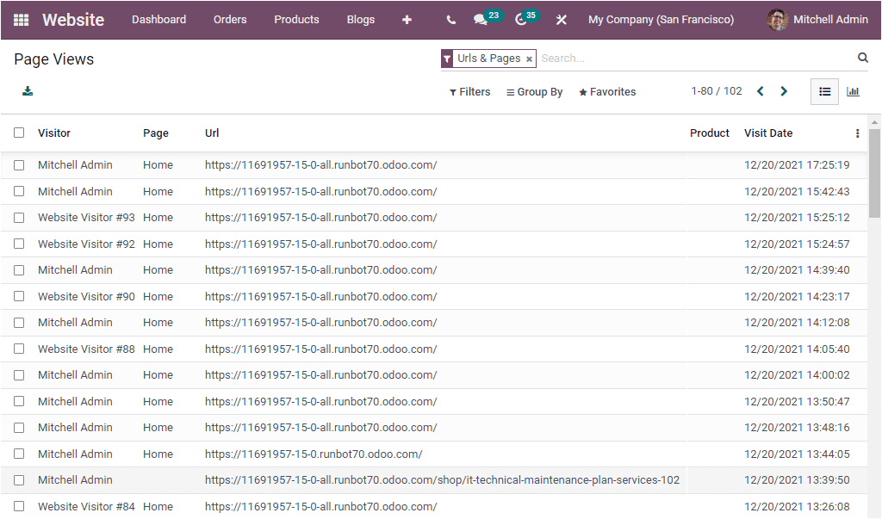Screen dimensions: 882x519
Task: Switch to graph view
Action: 853,91
